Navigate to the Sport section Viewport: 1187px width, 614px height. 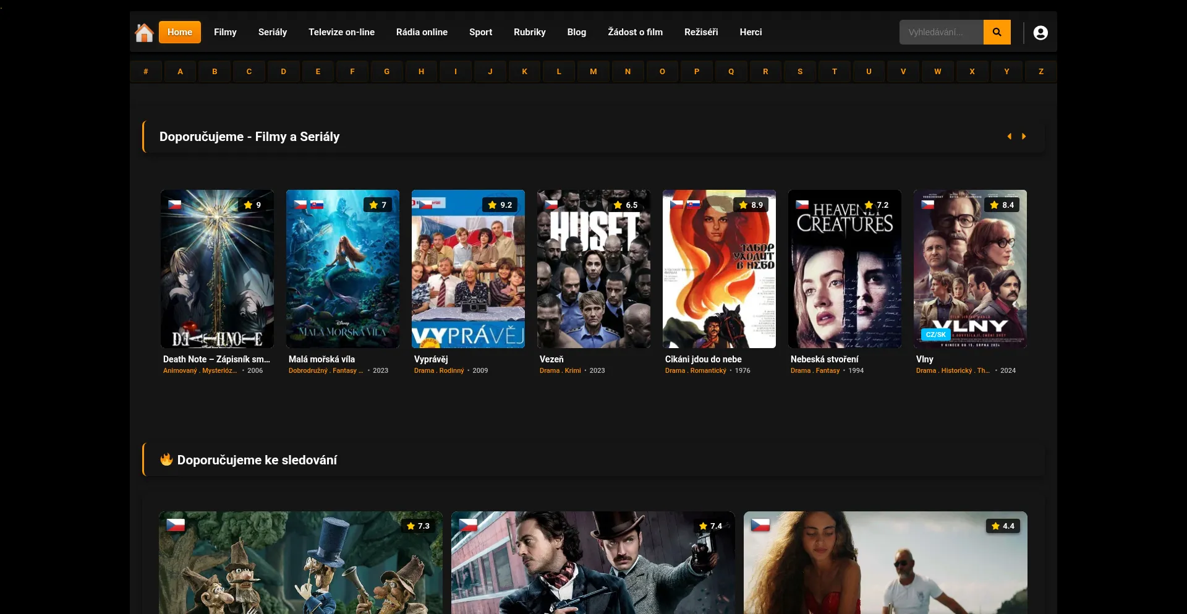click(480, 32)
